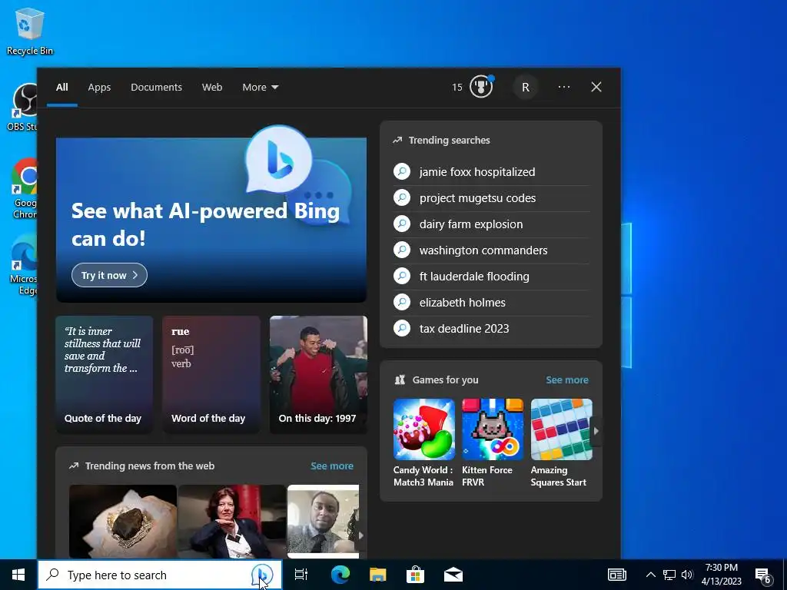The image size is (787, 590).
Task: Search for jamie foxx hospitalized
Action: click(477, 171)
